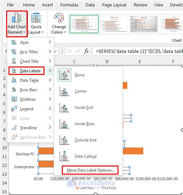Click the Chart Title icon
The height and width of the screenshot is (195, 183).
pos(14,61)
